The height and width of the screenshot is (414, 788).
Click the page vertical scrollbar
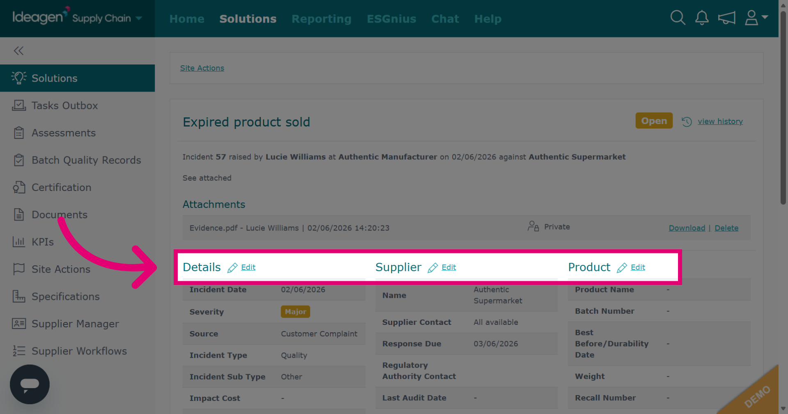[783, 108]
